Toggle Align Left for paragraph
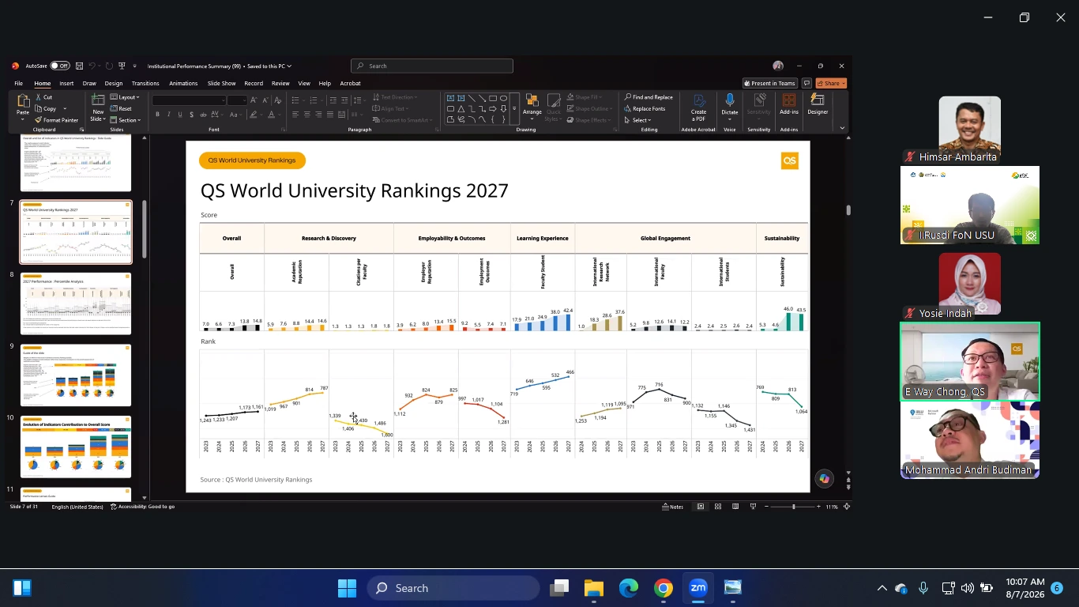 (295, 115)
